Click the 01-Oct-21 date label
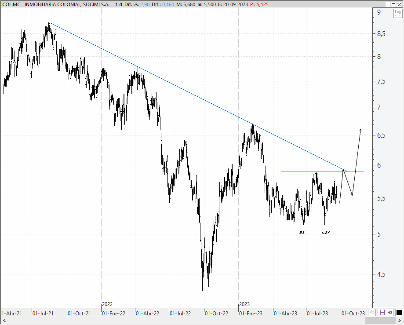404x325 pixels. point(79,314)
